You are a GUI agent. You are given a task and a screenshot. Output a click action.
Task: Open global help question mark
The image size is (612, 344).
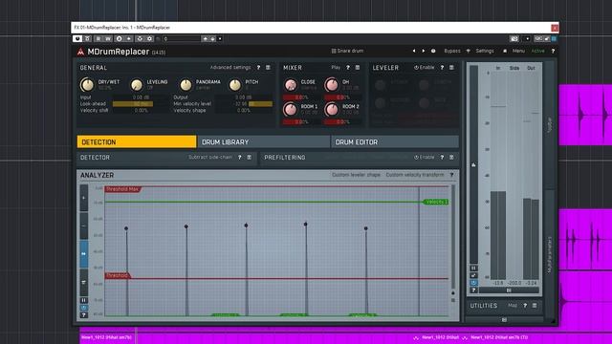pos(553,51)
